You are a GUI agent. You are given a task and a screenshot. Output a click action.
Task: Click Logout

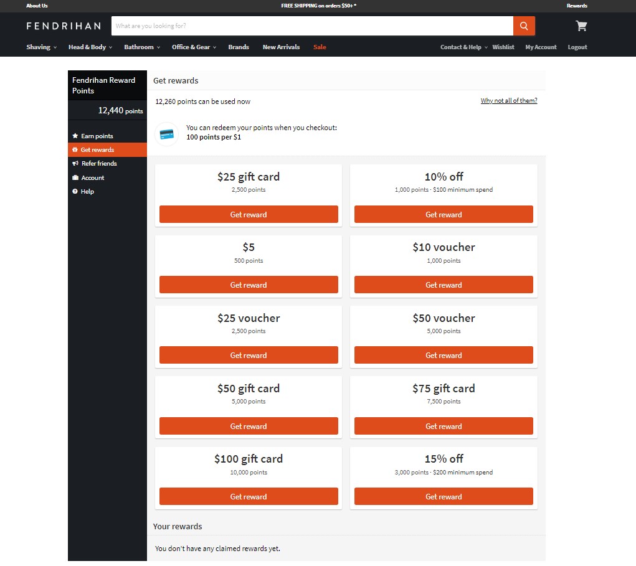click(577, 47)
